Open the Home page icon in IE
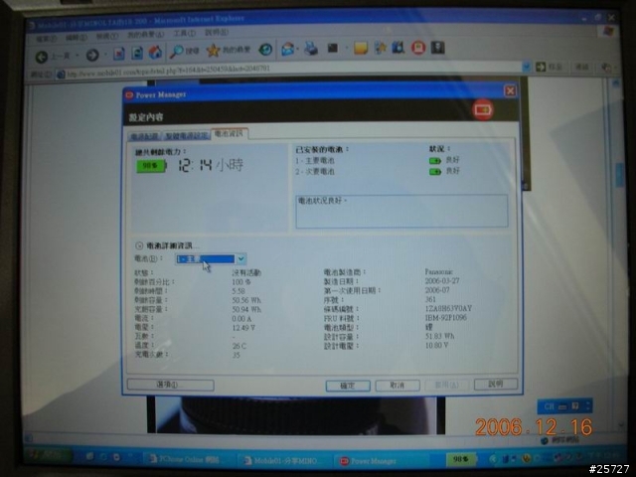Viewport: 636px width, 477px height. coord(155,52)
